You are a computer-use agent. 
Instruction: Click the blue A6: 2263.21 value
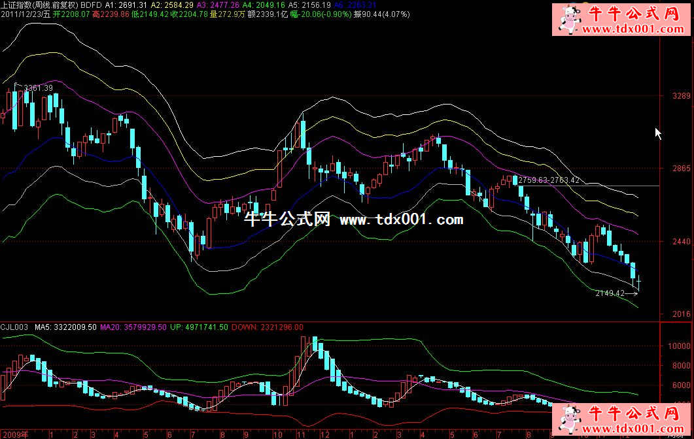pyautogui.click(x=355, y=5)
